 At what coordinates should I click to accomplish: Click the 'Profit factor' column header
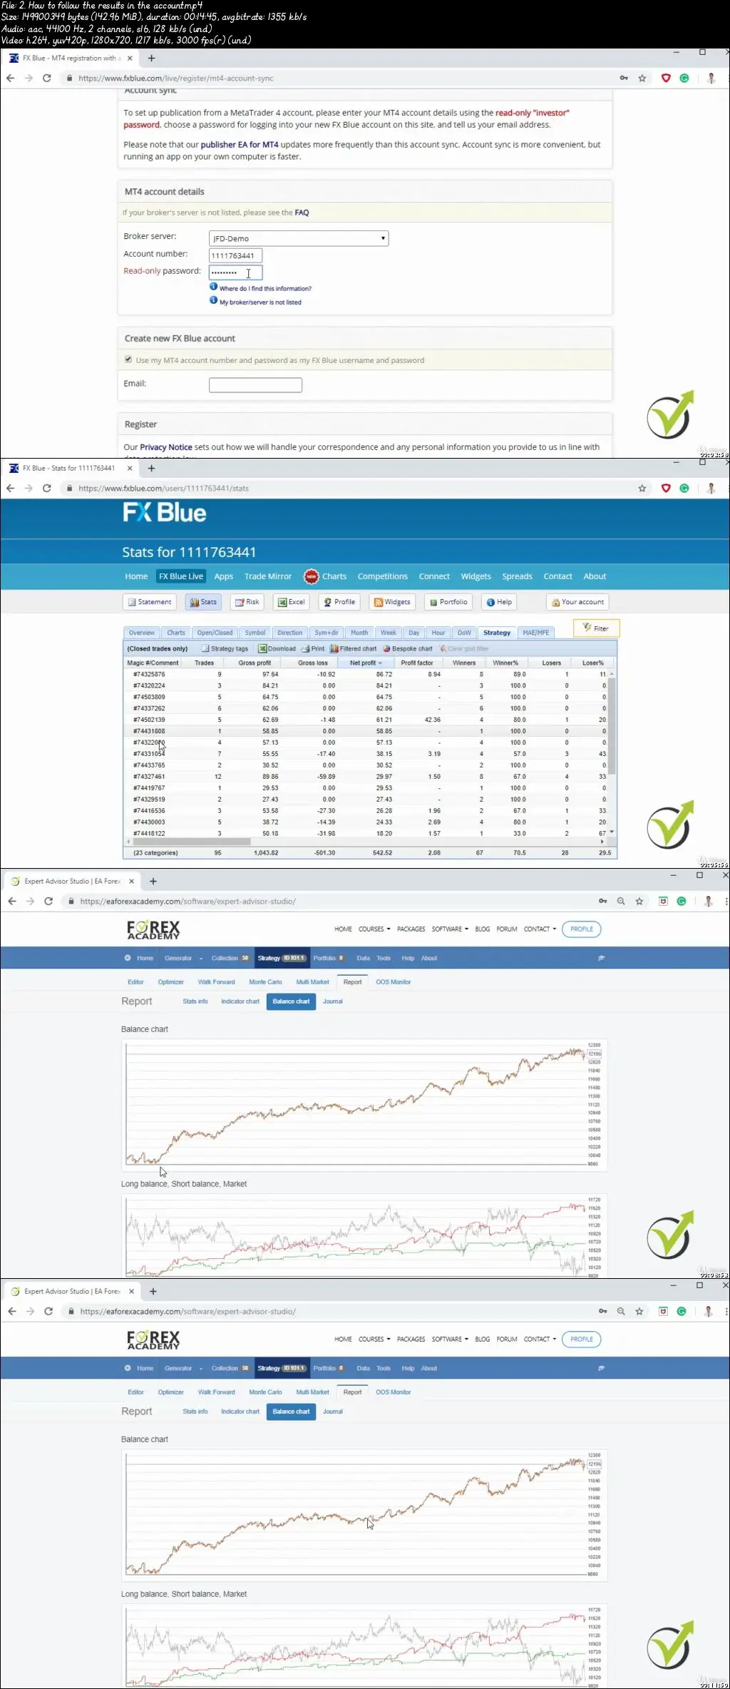[417, 663]
